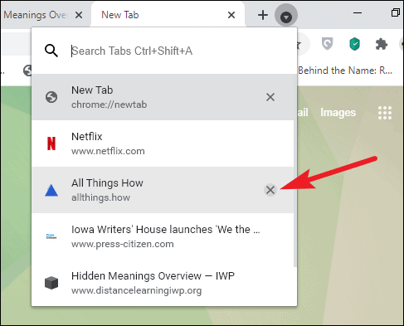This screenshot has height=326, width=404.
Task: Close the Meanings Overview browser tab
Action: 79,15
